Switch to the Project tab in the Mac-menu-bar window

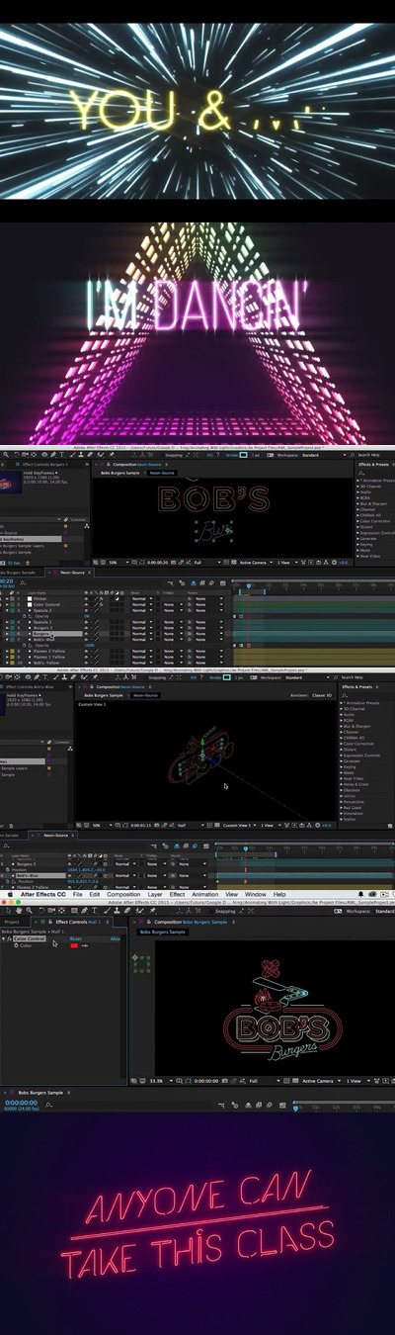[x=12, y=922]
